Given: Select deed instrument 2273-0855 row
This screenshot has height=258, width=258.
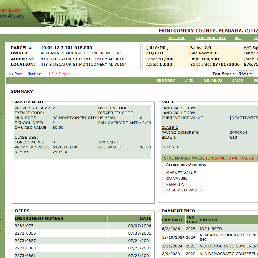Looking at the screenshot, I should click(x=83, y=233).
